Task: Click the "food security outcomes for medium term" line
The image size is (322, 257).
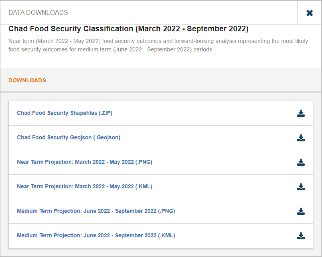Action: click(x=111, y=50)
